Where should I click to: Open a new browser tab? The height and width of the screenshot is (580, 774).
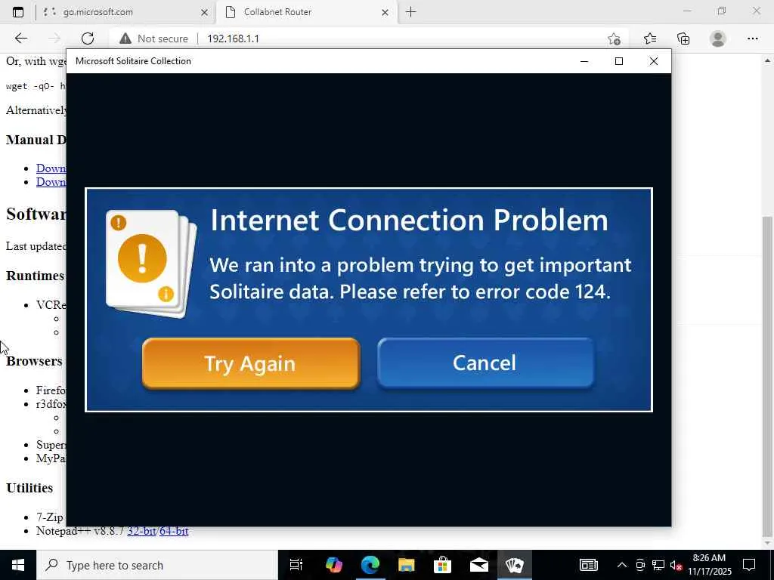pyautogui.click(x=410, y=12)
